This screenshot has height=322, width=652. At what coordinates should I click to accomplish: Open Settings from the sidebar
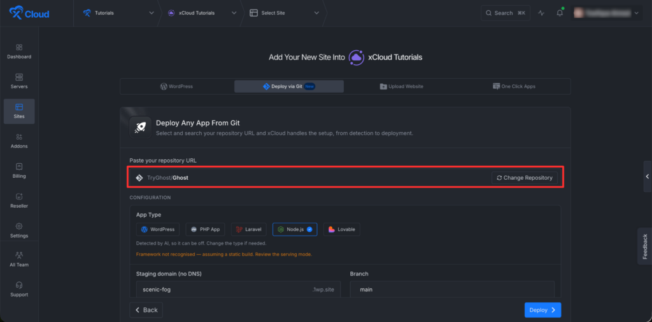(19, 231)
